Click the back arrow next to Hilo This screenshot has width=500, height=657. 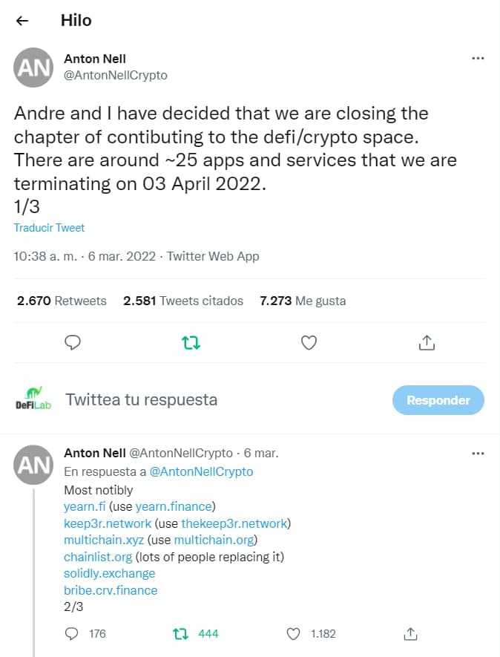pyautogui.click(x=22, y=21)
